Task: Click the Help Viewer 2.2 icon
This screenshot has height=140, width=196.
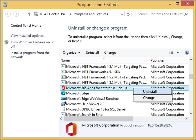Action: [63, 104]
